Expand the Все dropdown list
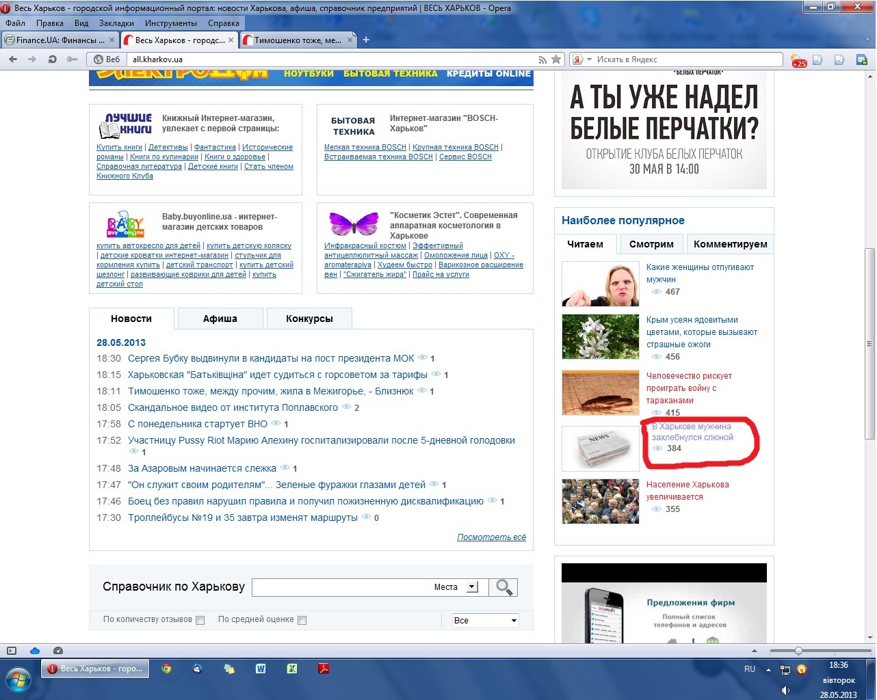This screenshot has height=700, width=877. tap(485, 620)
